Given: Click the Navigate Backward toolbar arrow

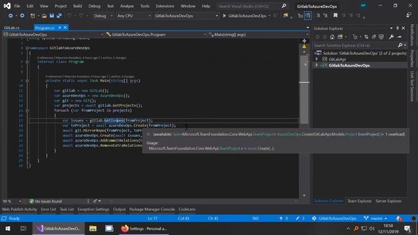Looking at the screenshot, I should [10, 16].
